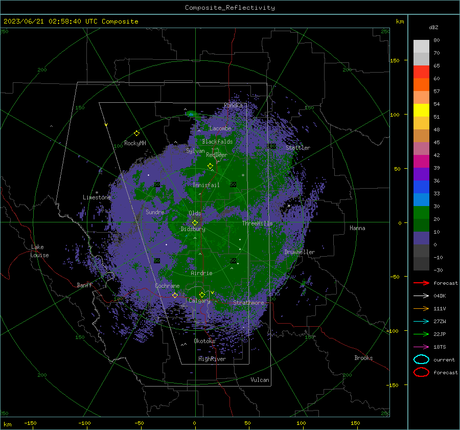The width and height of the screenshot is (460, 430).
Task: Click the Blackfalds city label
Action: (x=217, y=142)
